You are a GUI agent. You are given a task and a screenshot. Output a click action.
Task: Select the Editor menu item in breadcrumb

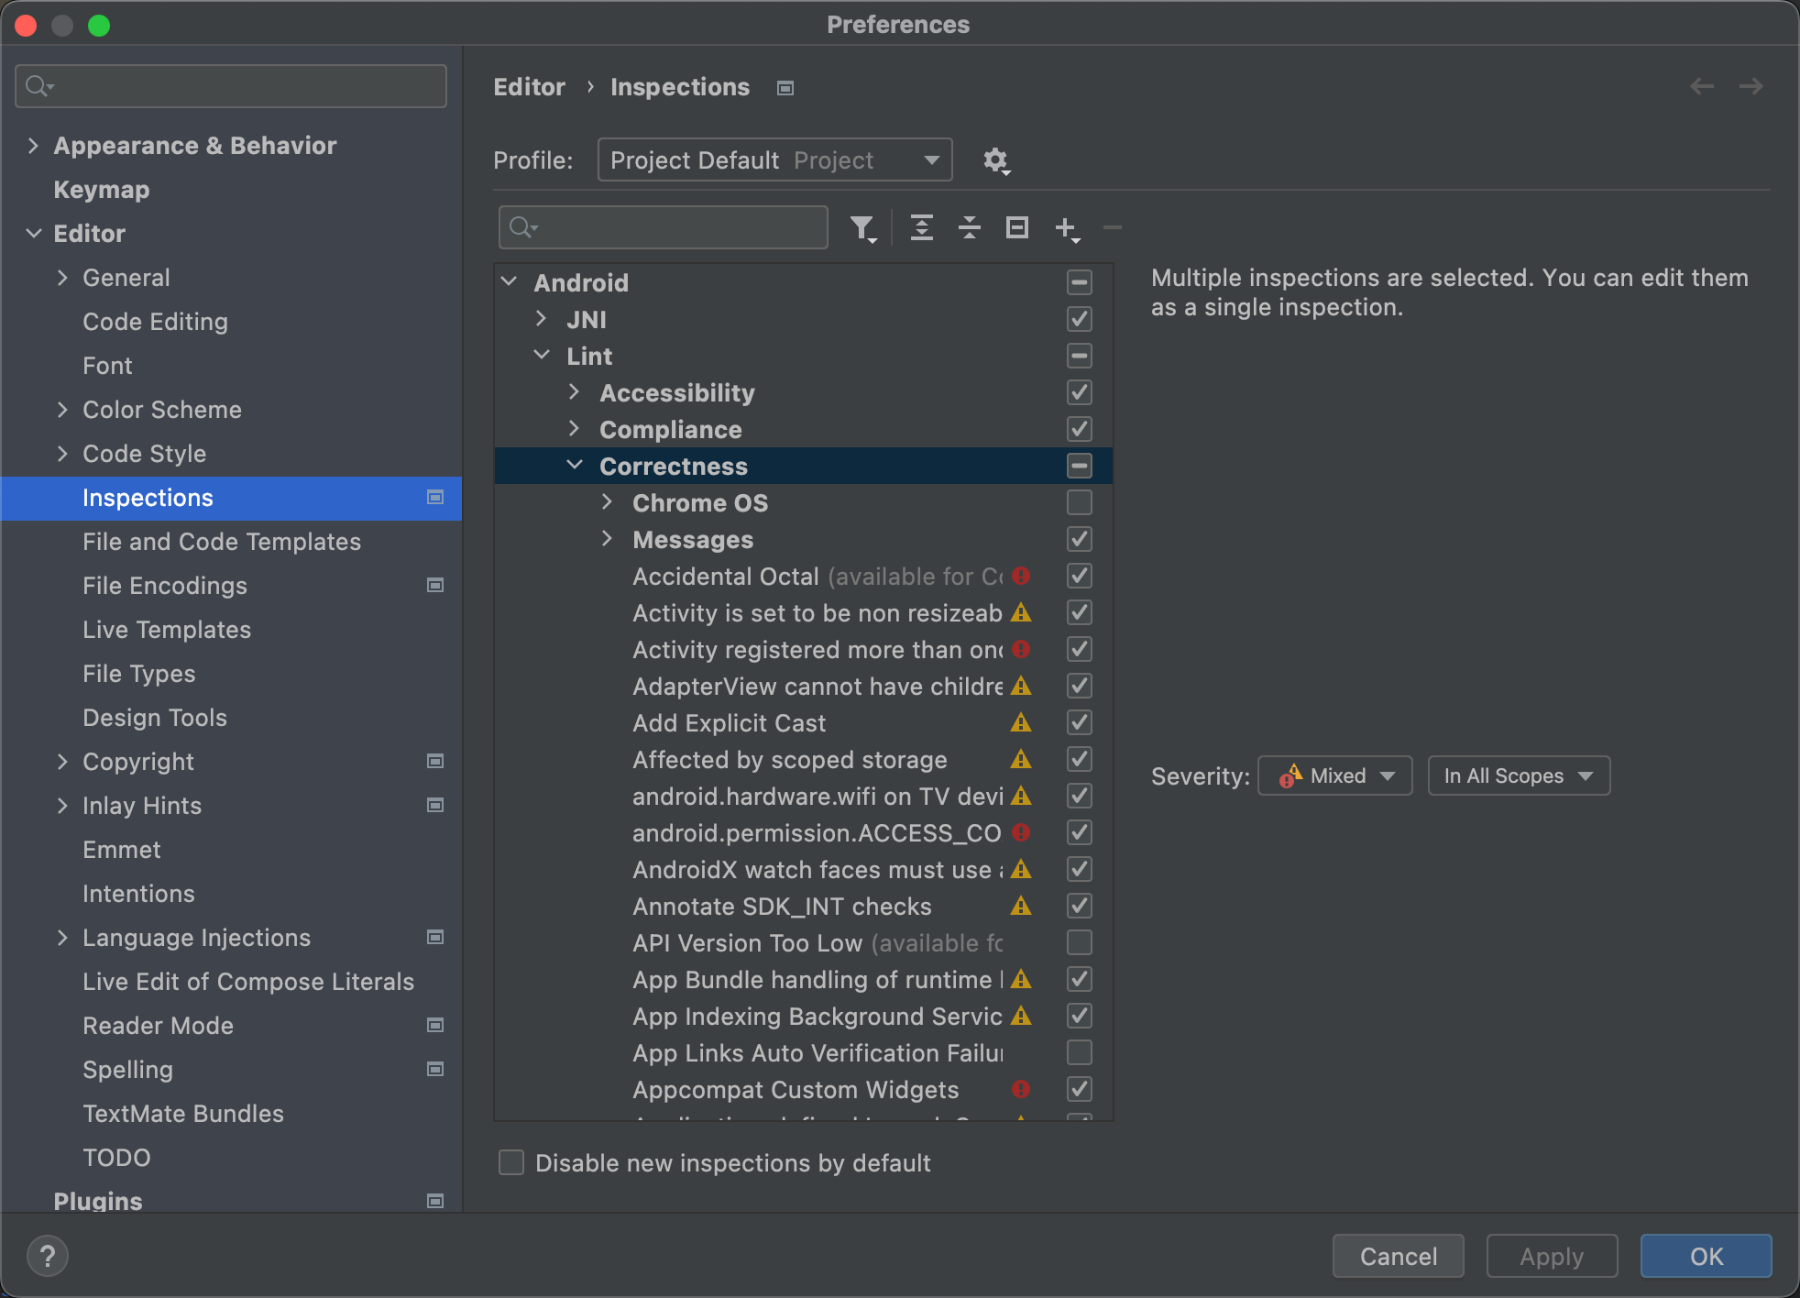530,87
